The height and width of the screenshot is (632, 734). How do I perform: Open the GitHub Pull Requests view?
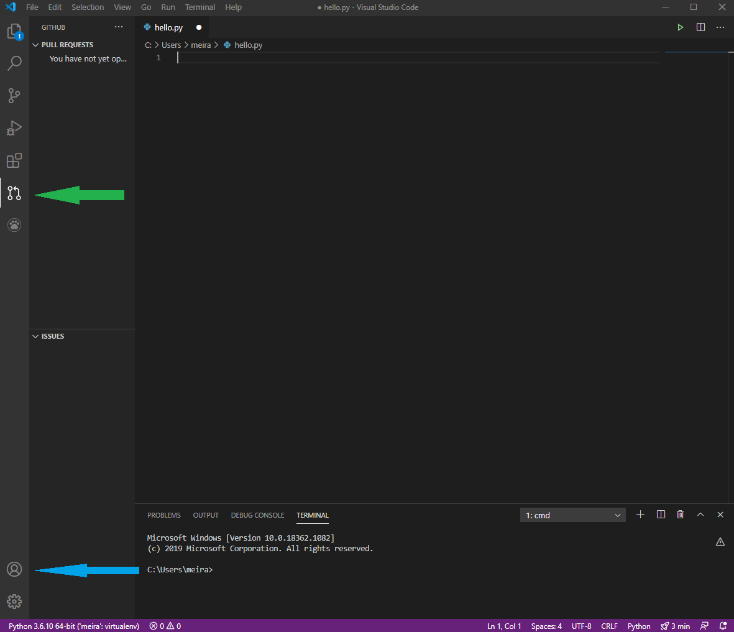14,193
